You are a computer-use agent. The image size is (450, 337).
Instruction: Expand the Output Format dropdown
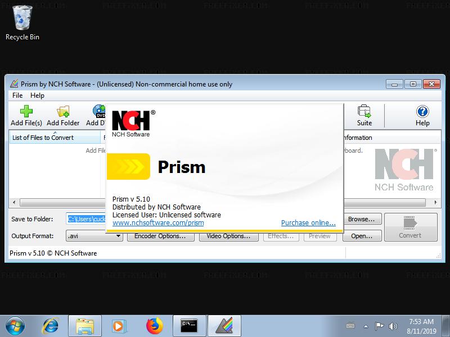[x=118, y=236]
